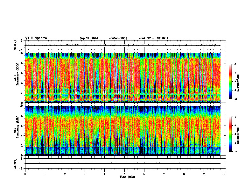Screen dimensions: 252x195
Task: Click the ch.3 voltage waveform trace
Action: tap(123, 163)
